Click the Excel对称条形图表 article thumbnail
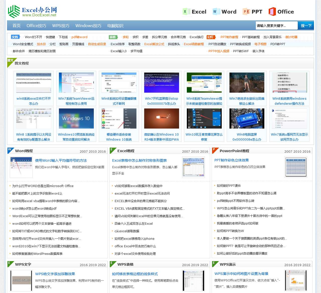Screen dimensions: 321x293 [x=194, y=167]
